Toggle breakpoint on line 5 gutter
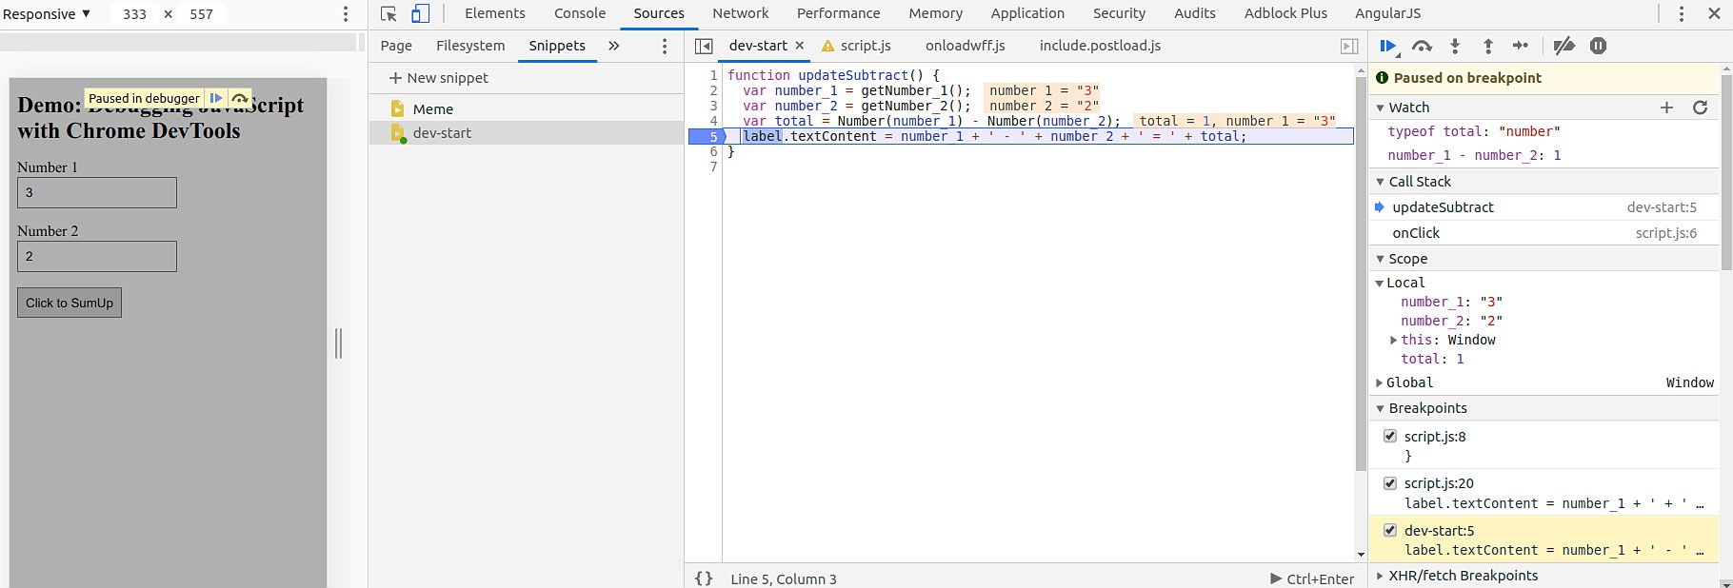The image size is (1733, 588). tap(708, 136)
